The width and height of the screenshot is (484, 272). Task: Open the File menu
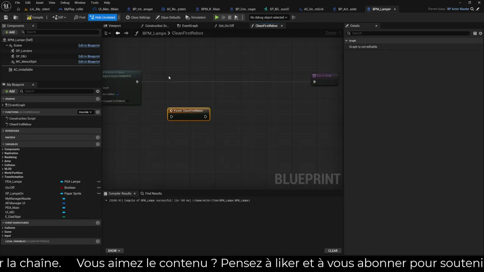17,3
